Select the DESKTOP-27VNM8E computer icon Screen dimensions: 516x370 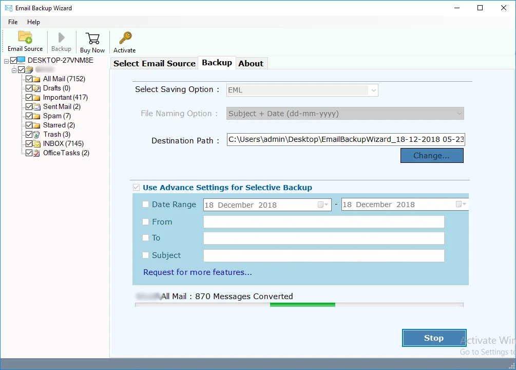coord(22,60)
